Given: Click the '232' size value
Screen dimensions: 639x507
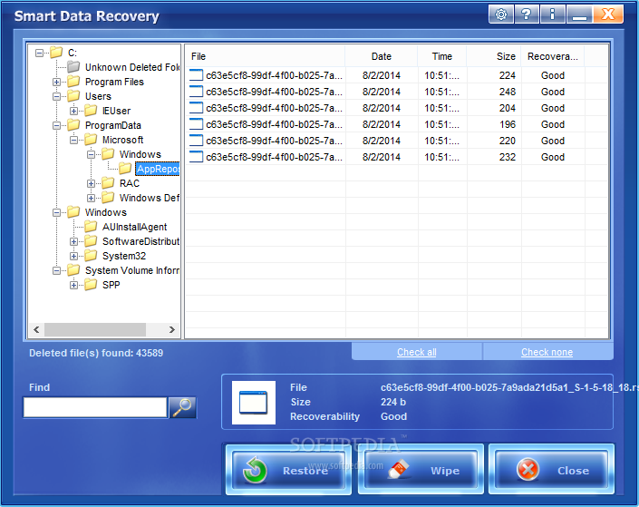Looking at the screenshot, I should tap(508, 157).
